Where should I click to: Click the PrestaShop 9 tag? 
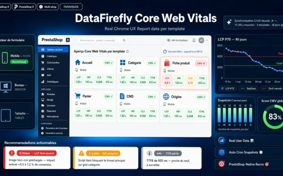(x=24, y=7)
